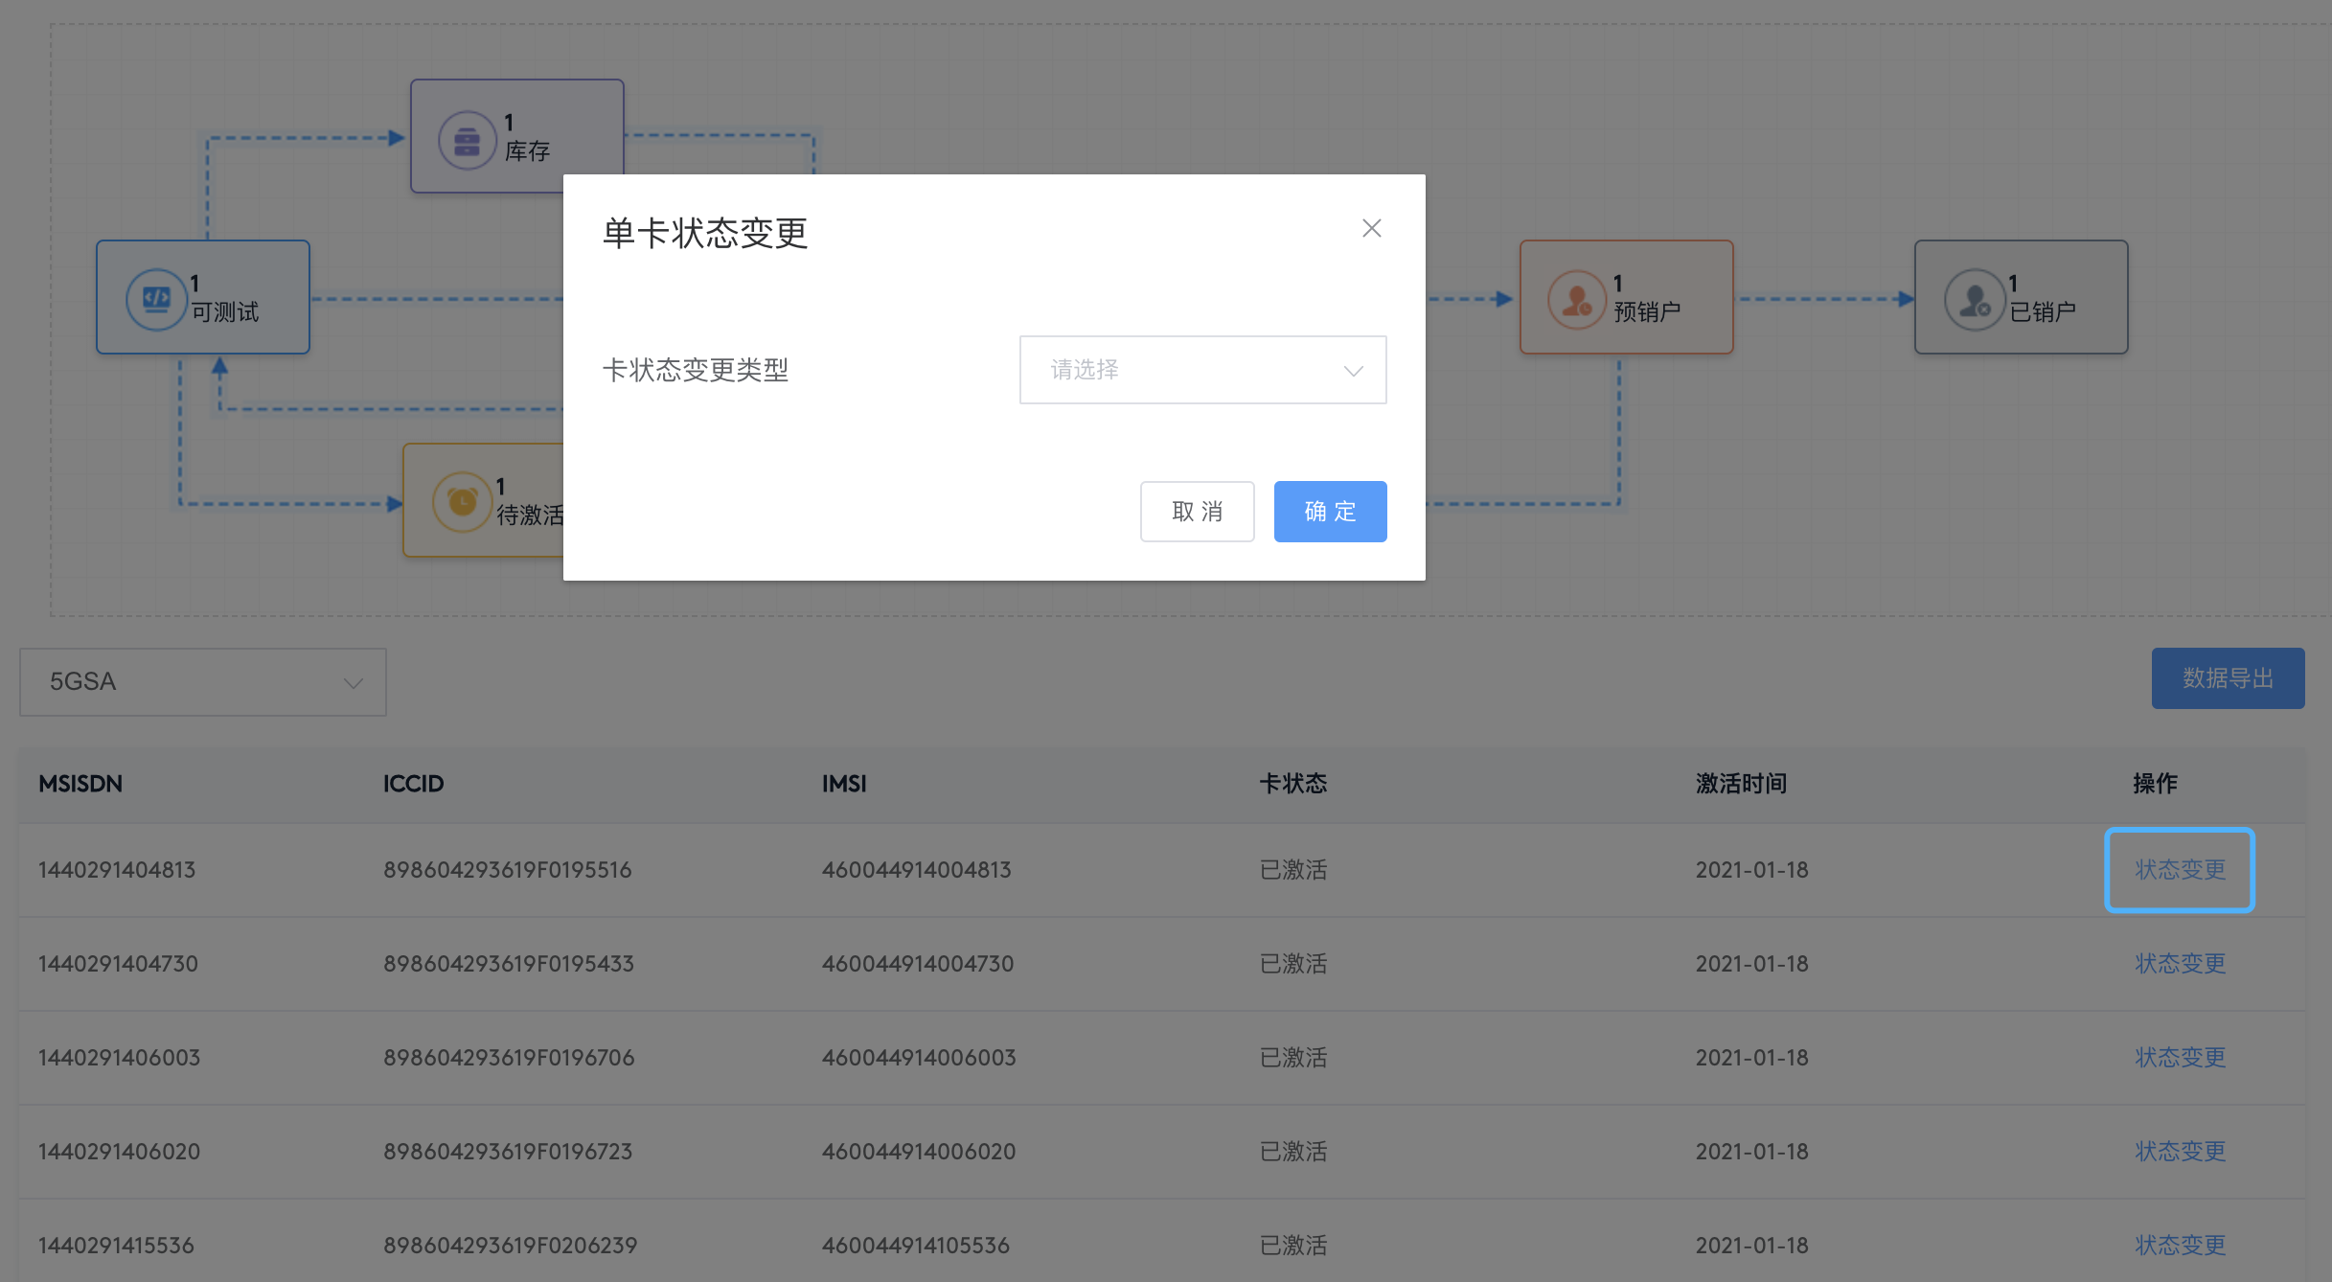
Task: Click the 卡状态 column header
Action: tap(1292, 784)
